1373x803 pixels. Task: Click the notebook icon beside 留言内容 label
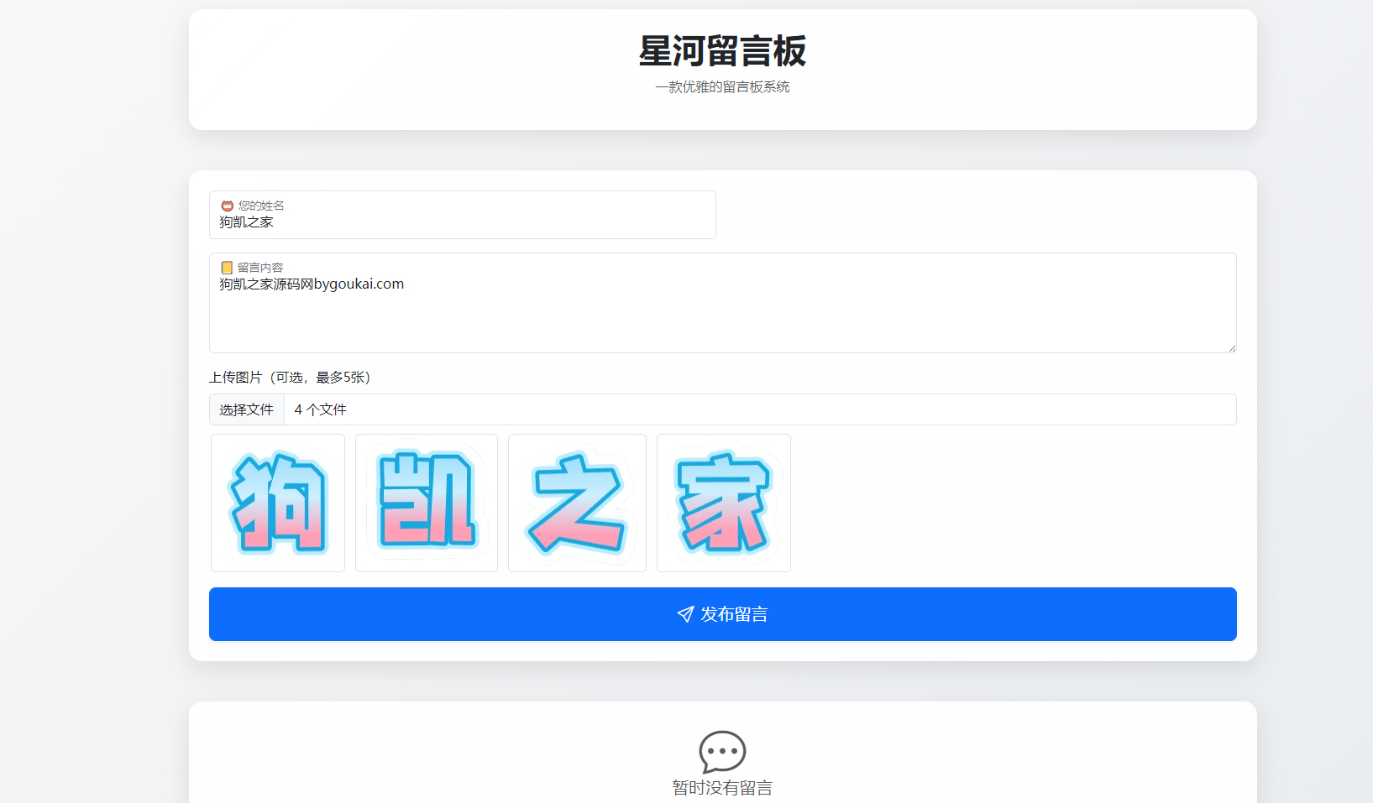coord(227,267)
